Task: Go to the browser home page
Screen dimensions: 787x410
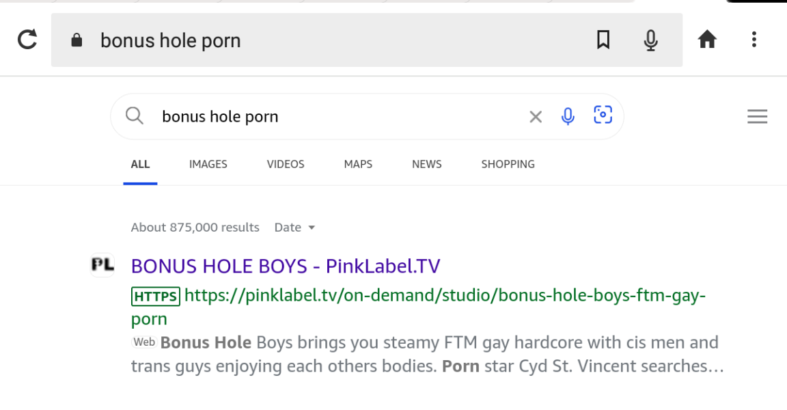Action: pos(707,39)
